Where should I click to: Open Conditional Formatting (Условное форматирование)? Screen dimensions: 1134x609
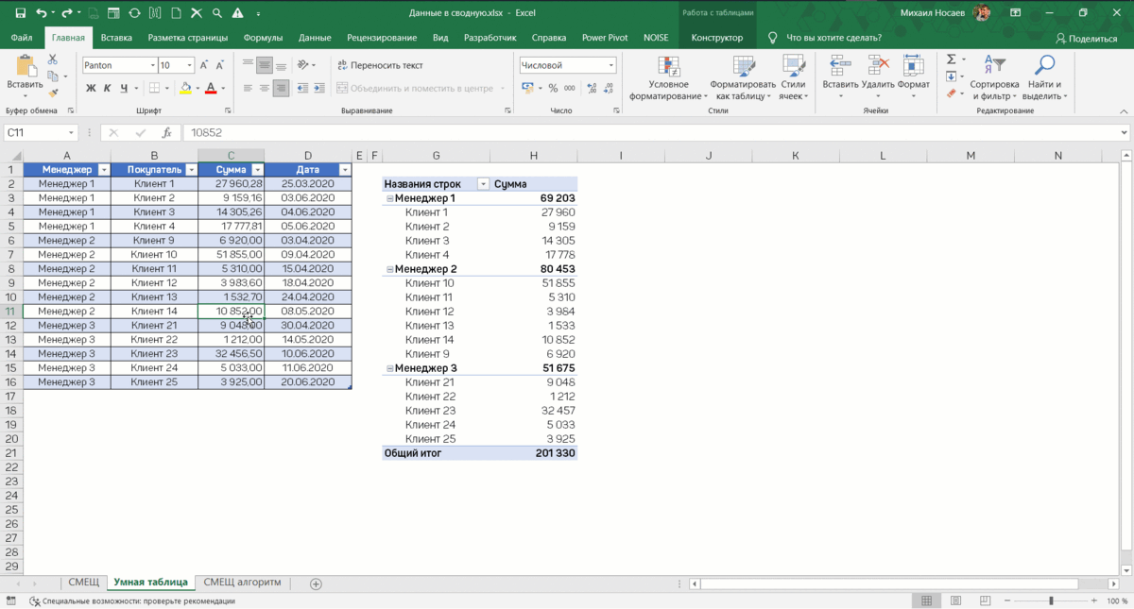click(x=668, y=77)
